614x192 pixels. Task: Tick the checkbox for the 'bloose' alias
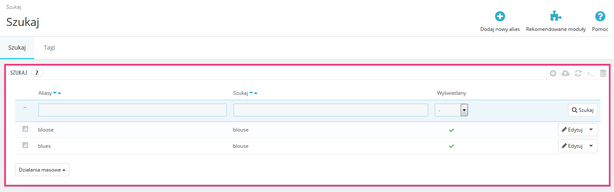coord(25,129)
